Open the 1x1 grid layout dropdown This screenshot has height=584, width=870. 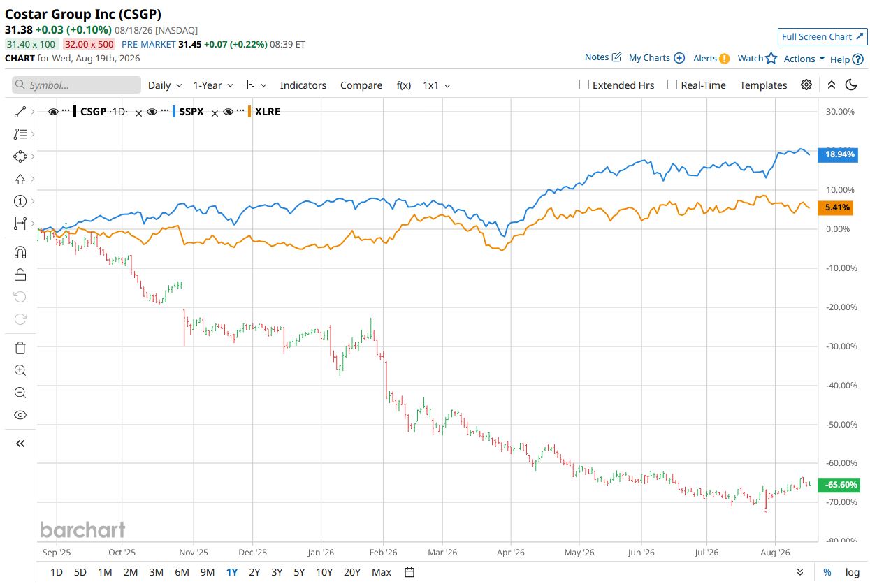437,85
